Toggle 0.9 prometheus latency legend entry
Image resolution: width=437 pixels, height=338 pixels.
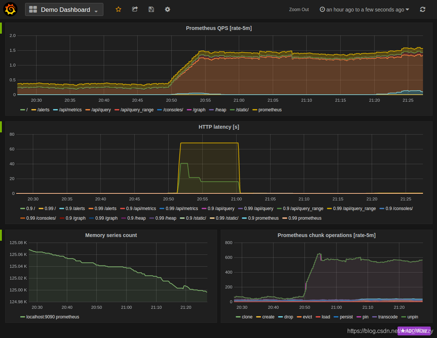(x=260, y=218)
